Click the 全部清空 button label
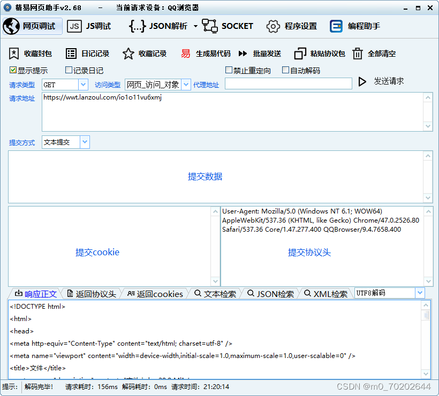Screen dimensions: 439x396 click(382, 54)
